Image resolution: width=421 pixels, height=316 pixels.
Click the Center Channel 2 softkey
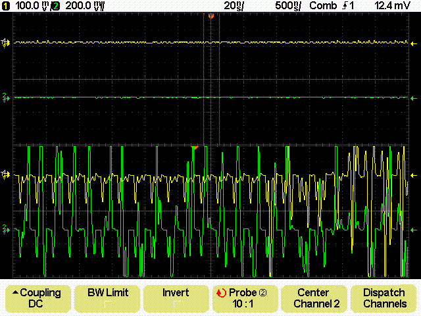click(314, 298)
